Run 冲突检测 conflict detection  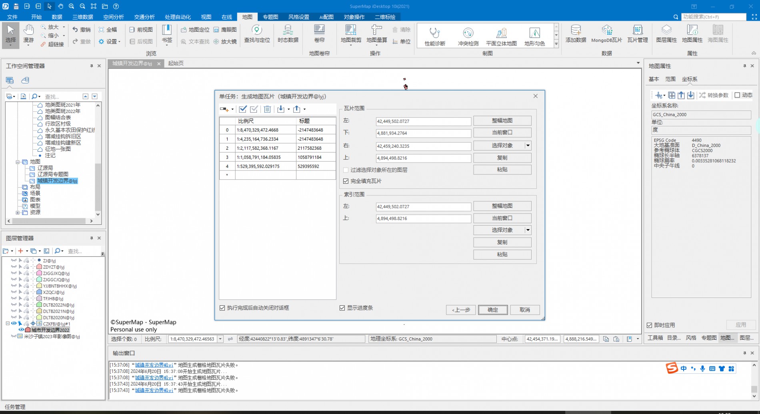(x=468, y=37)
